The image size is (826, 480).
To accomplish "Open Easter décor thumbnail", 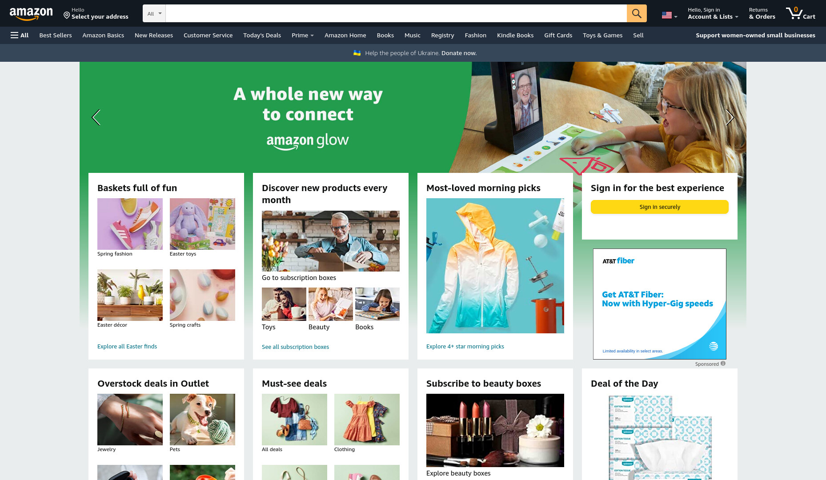I will coord(130,295).
